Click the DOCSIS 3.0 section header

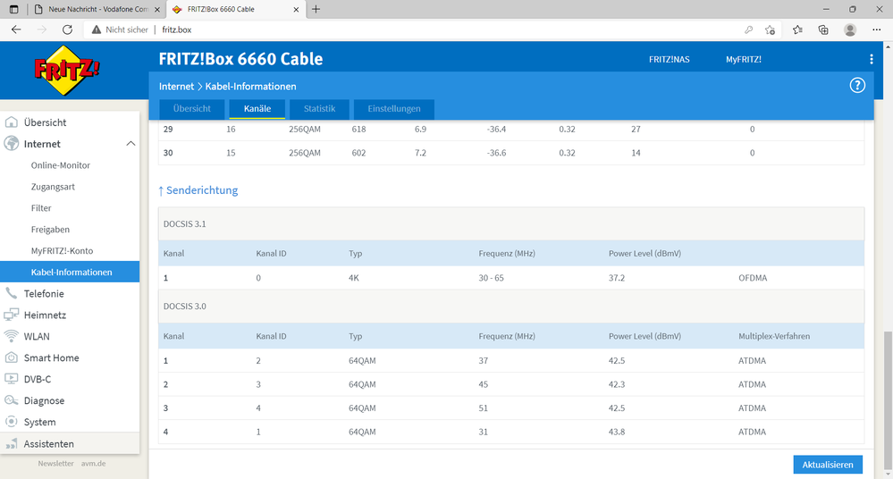tap(510, 307)
